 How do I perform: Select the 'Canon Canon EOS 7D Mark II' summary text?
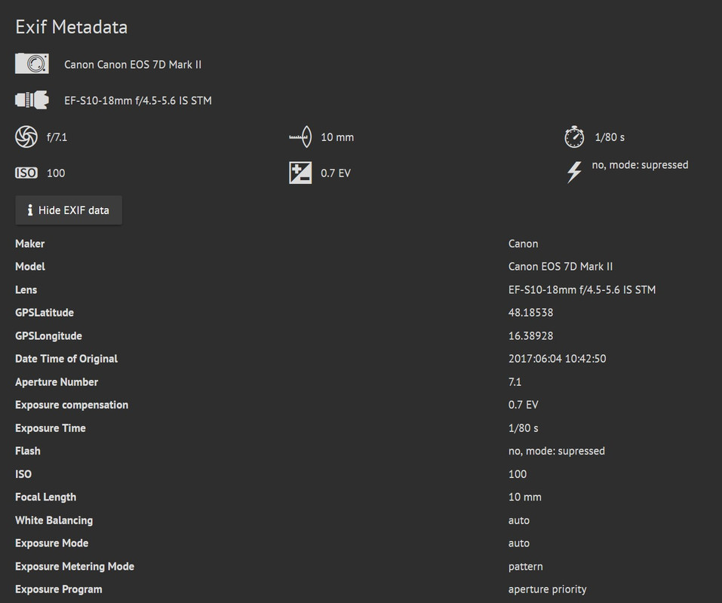point(133,64)
